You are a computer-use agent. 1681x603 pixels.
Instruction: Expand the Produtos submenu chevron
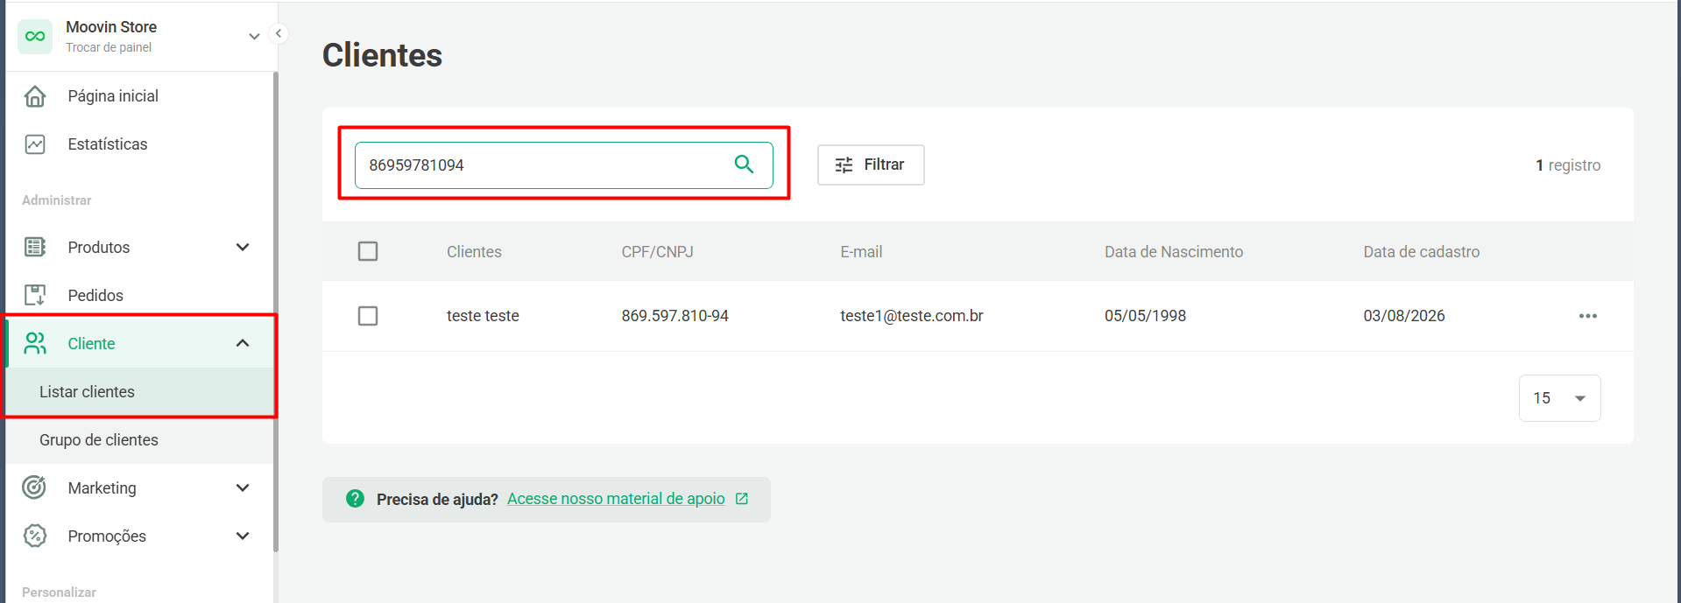(243, 248)
